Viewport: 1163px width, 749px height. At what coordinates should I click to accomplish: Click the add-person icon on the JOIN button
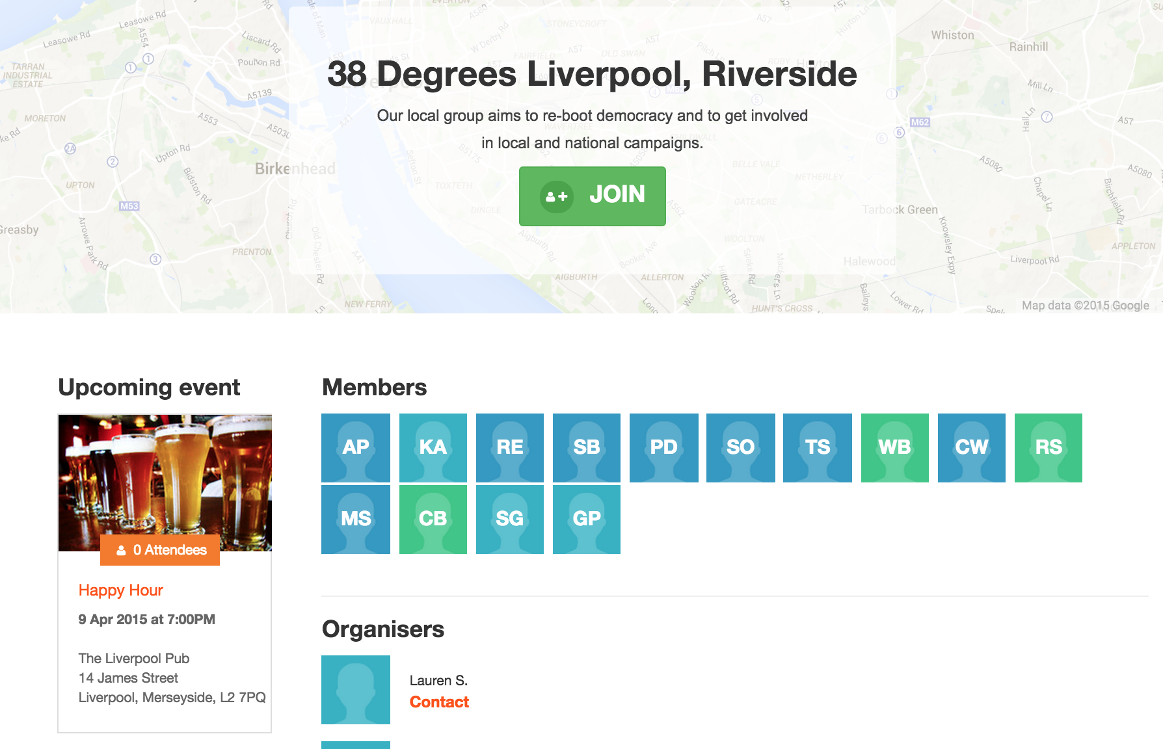click(x=557, y=196)
